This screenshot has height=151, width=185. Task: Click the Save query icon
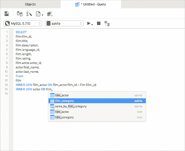[x=7, y=14]
